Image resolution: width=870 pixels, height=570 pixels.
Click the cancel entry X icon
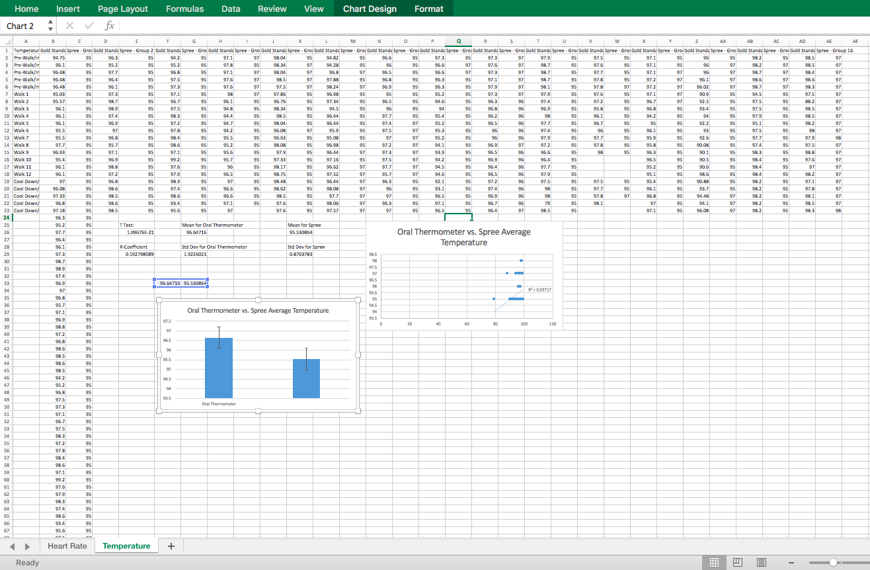[x=69, y=26]
